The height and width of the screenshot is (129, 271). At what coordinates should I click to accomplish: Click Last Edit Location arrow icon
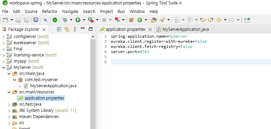click(203, 20)
